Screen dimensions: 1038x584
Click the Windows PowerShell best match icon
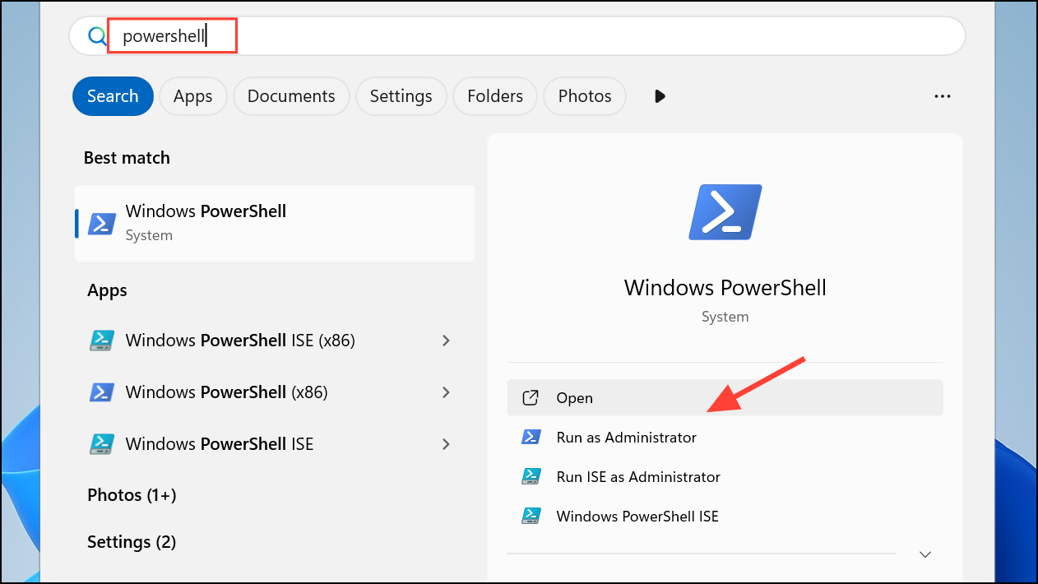(102, 224)
